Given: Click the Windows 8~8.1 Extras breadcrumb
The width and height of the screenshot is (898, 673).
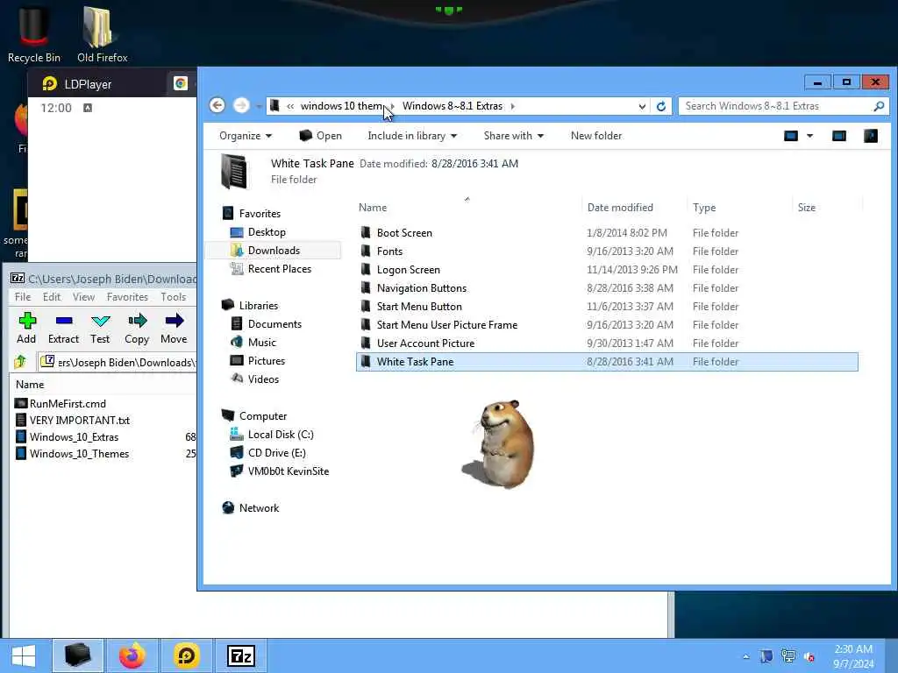Looking at the screenshot, I should click(x=453, y=106).
